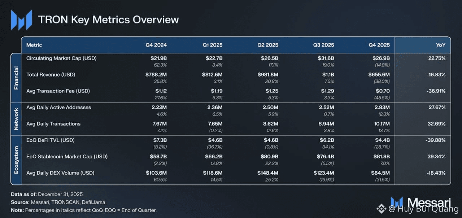Click the Messari logo in the footer
The height and width of the screenshot is (218, 462).
point(421,202)
